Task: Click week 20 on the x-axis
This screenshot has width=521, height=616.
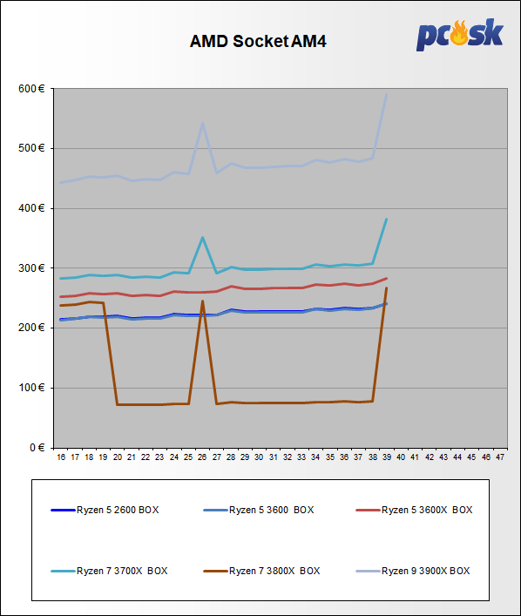Action: (x=118, y=457)
